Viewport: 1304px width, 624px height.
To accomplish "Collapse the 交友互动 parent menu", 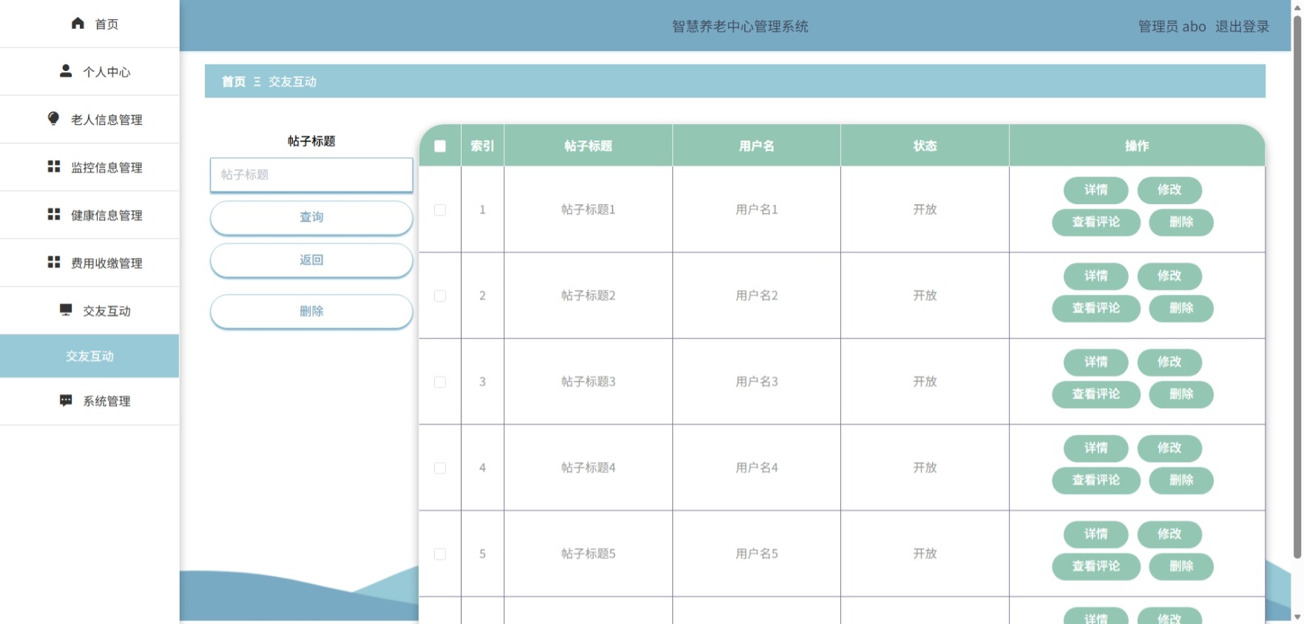I will tap(89, 311).
